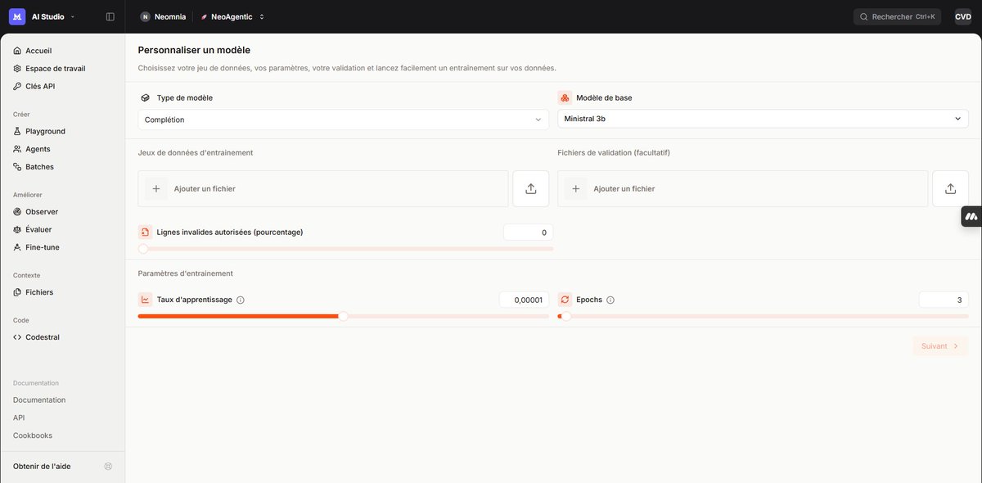Click the orange icon next to Modèle de base
The height and width of the screenshot is (483, 982).
pos(565,97)
